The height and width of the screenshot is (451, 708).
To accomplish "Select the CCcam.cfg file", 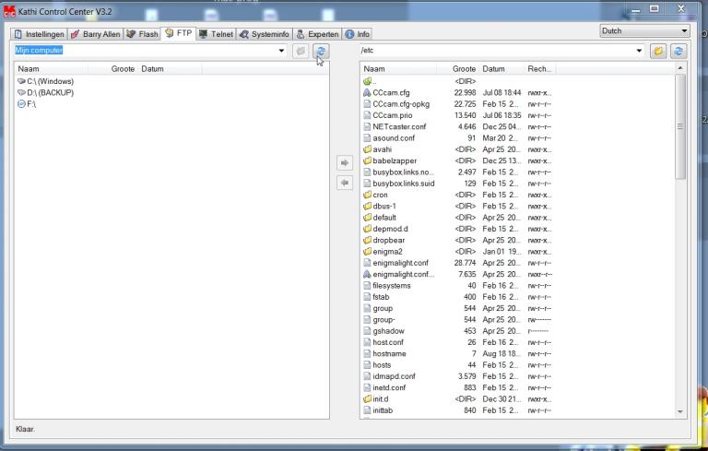I will (391, 92).
